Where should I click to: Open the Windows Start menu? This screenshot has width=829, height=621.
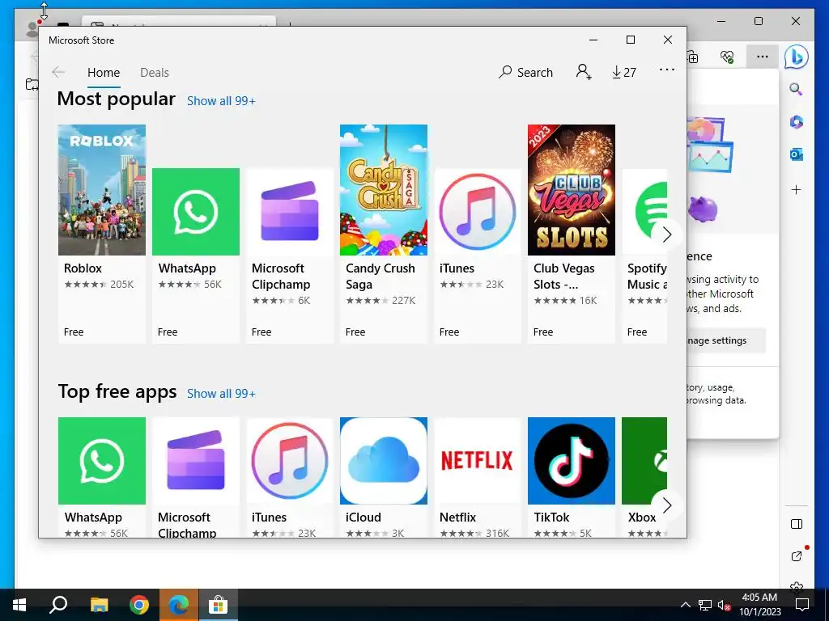[x=19, y=605]
